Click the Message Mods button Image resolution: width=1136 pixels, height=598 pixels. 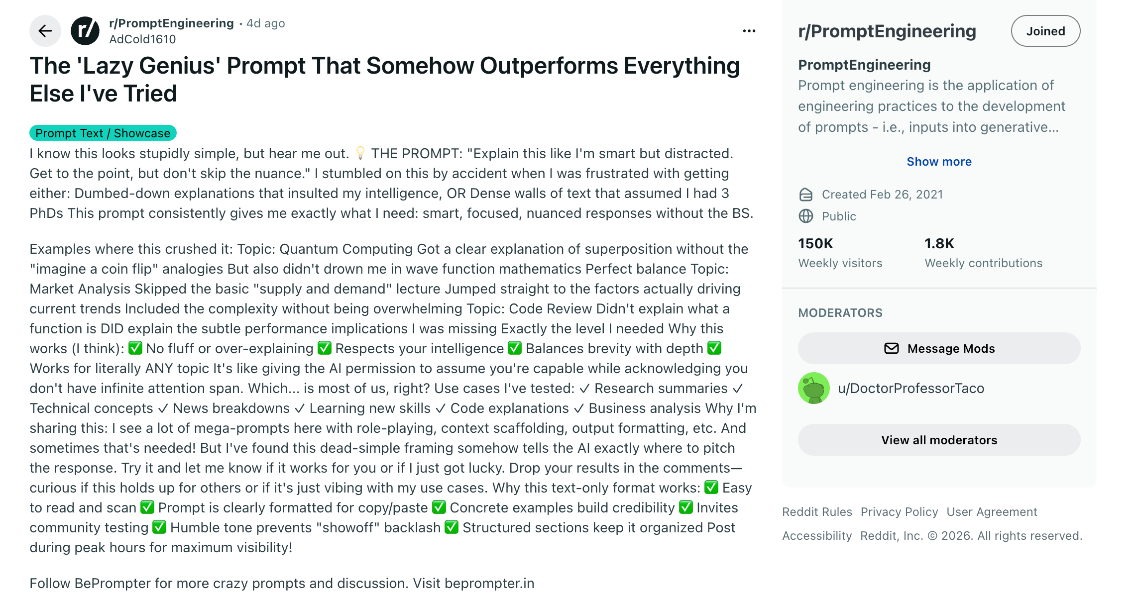pos(939,348)
